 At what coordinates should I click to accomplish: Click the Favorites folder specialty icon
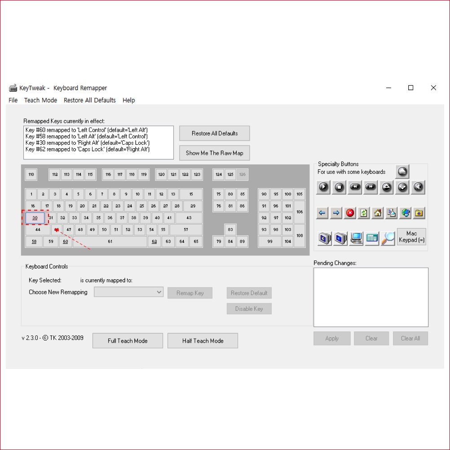pos(419,213)
